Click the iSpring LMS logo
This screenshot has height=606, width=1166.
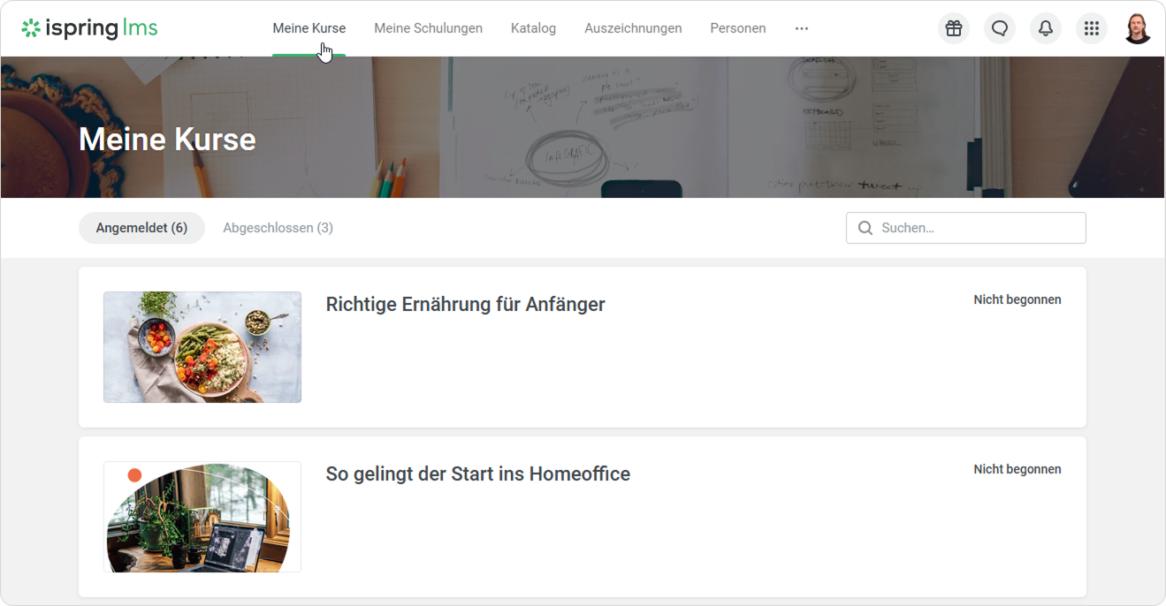tap(89, 28)
